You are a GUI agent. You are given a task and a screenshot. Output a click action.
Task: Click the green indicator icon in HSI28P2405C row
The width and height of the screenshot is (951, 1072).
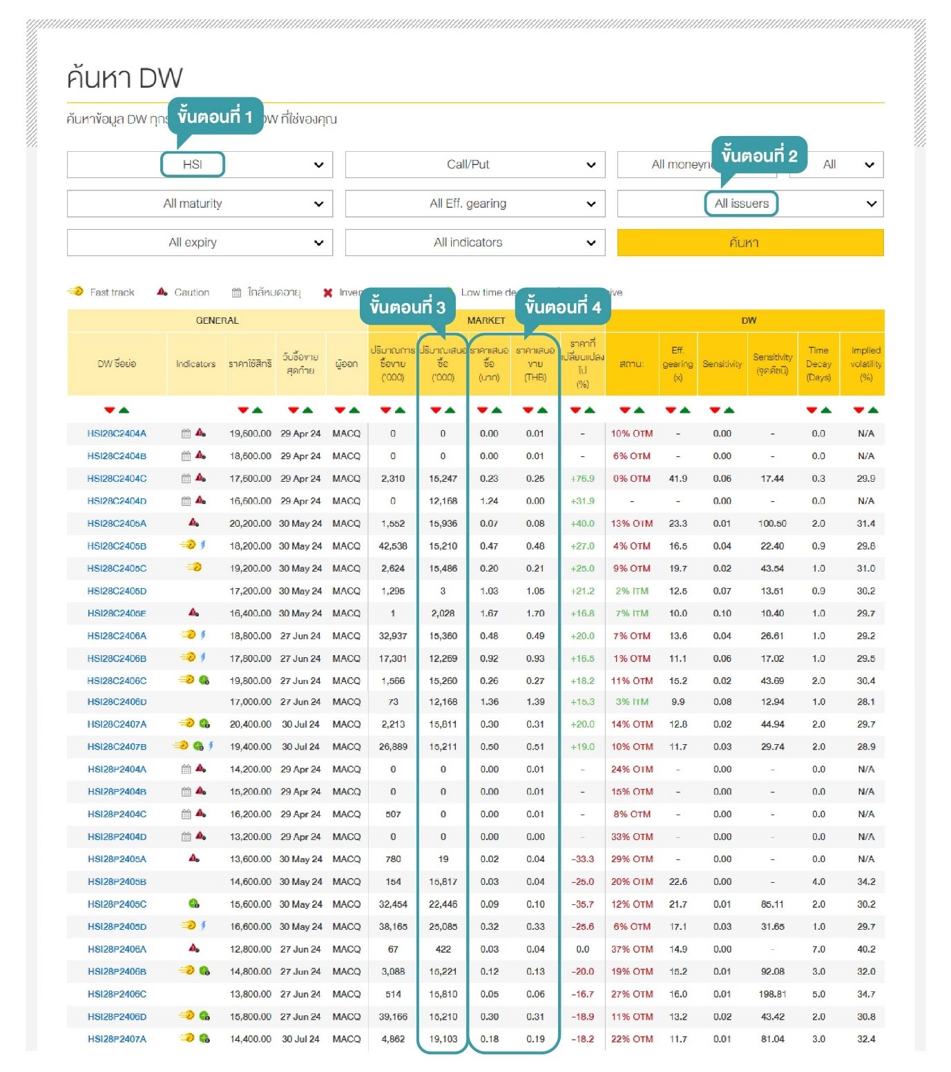coord(194,904)
